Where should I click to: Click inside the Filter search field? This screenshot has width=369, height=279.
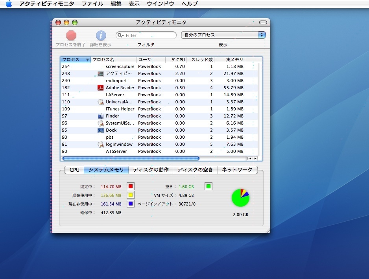[149, 35]
